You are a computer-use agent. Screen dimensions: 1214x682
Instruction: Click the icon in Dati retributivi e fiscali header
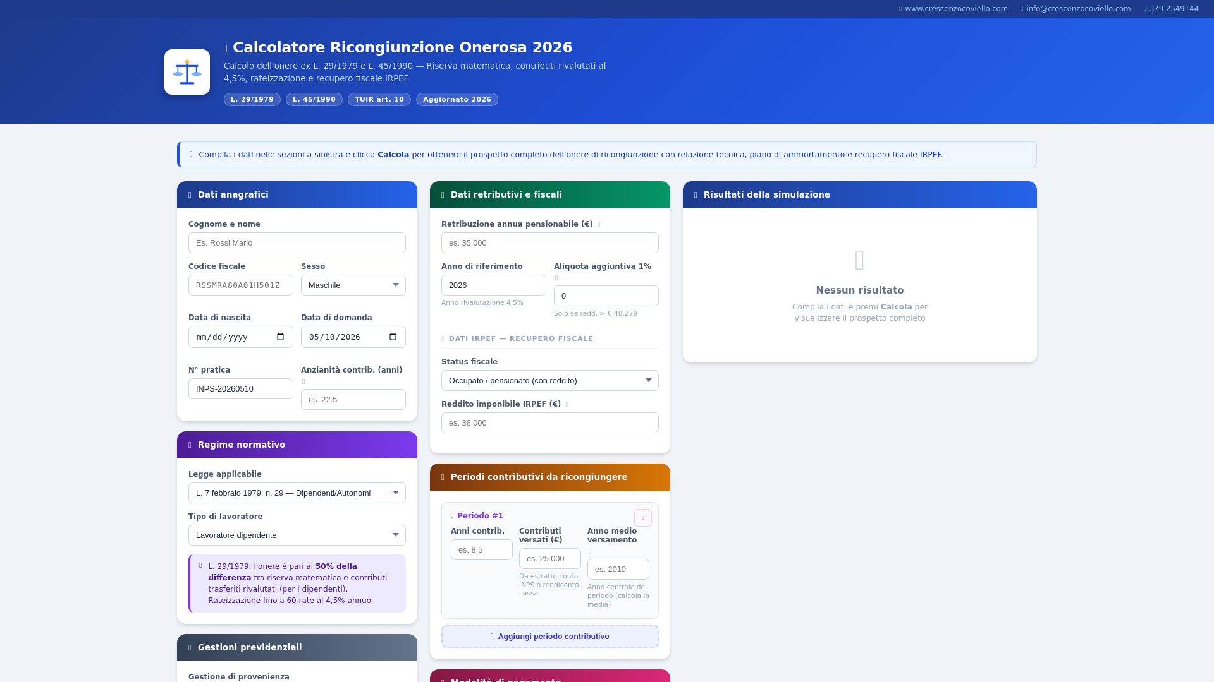pos(443,195)
